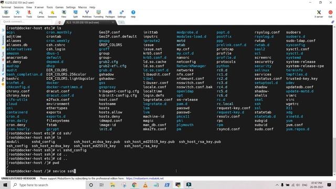The image size is (336, 189).
Task: Open the Tools sidebar tab
Action: (x=3, y=57)
